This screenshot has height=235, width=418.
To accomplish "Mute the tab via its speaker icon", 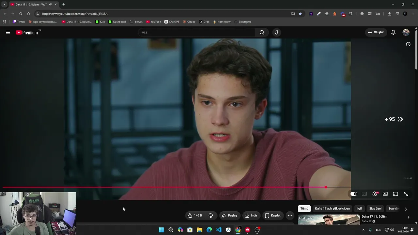I will pyautogui.click(x=50, y=5).
